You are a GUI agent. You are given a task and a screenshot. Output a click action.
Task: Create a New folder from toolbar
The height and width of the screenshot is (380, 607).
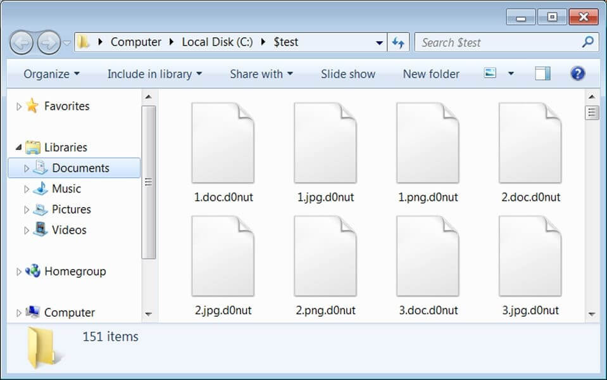coord(431,74)
